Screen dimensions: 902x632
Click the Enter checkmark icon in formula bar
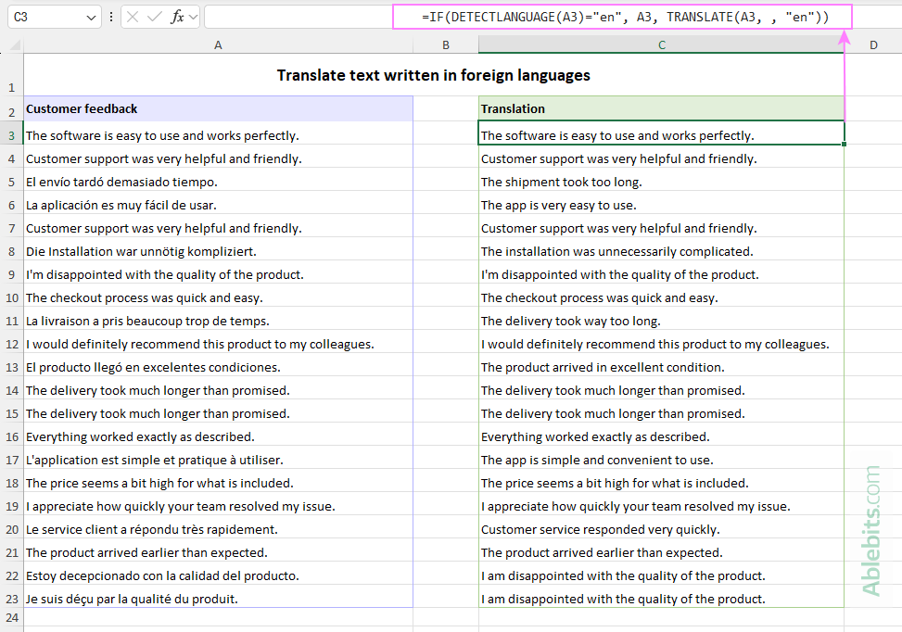154,18
